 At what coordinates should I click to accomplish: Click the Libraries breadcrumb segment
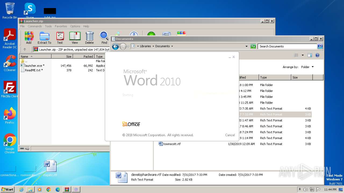tap(145, 46)
